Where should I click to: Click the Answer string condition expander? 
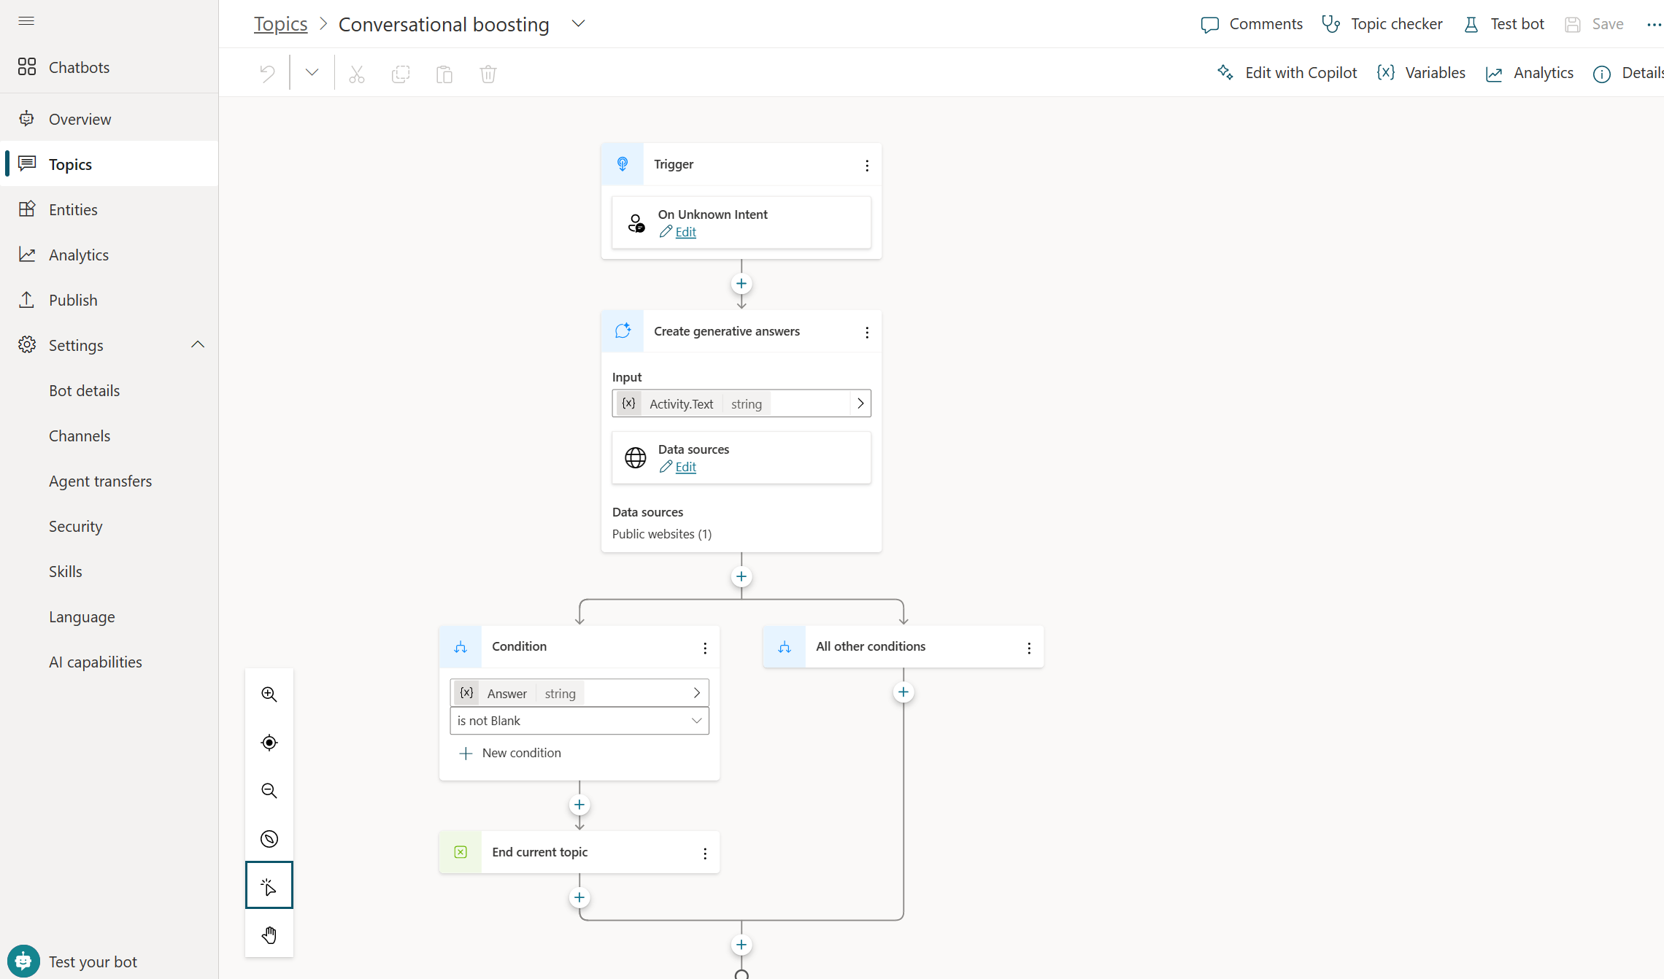(696, 692)
